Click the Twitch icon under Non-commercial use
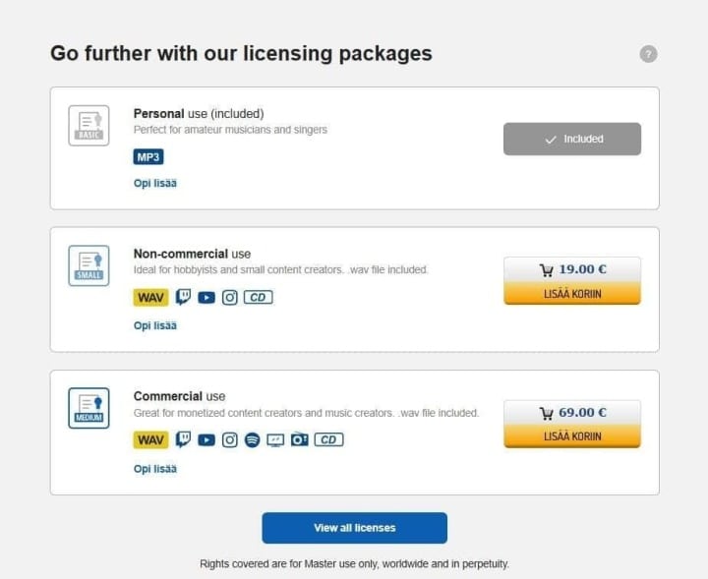 (x=183, y=297)
